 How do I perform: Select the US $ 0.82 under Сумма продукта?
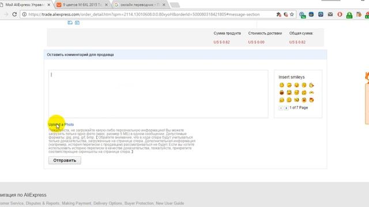[221, 42]
